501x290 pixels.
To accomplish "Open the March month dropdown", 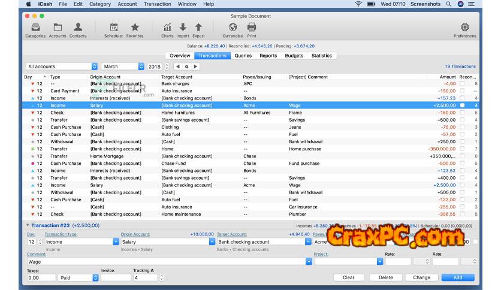I will pyautogui.click(x=123, y=67).
